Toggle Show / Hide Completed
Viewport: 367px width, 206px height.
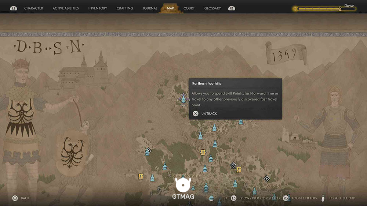click(259, 198)
